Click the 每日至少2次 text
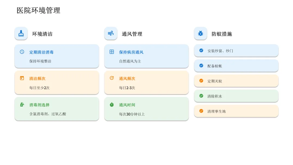This screenshot has width=293, height=165. [x=39, y=88]
